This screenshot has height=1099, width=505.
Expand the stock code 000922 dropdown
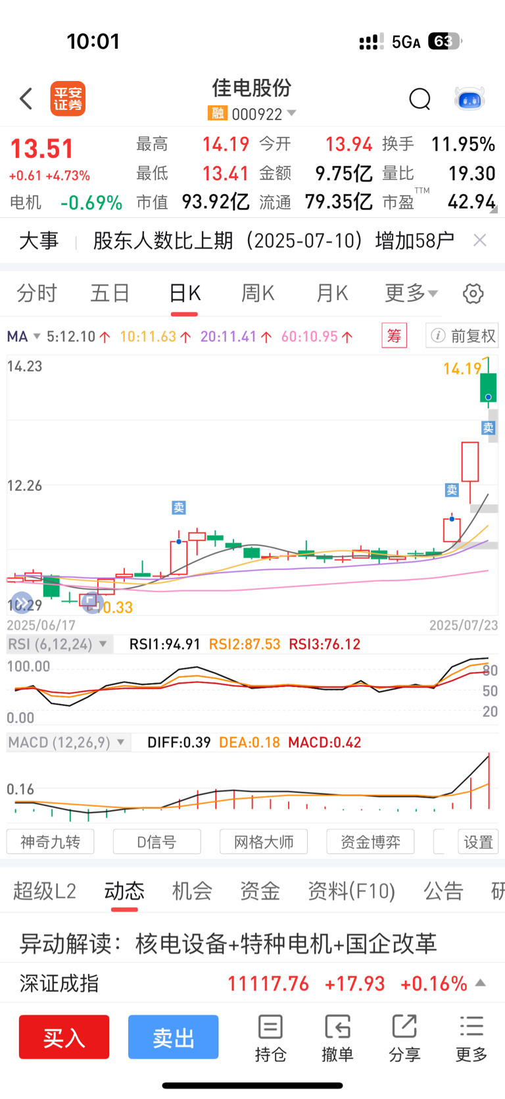click(x=292, y=113)
